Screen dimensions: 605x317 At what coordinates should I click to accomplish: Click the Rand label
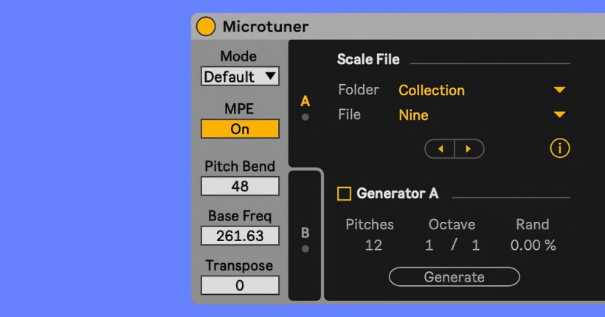pyautogui.click(x=533, y=224)
